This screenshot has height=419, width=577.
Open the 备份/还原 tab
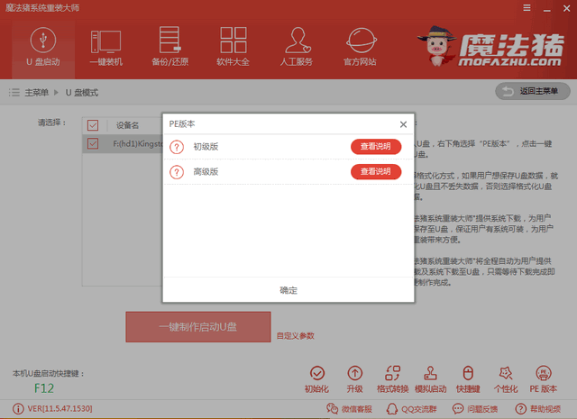(170, 47)
